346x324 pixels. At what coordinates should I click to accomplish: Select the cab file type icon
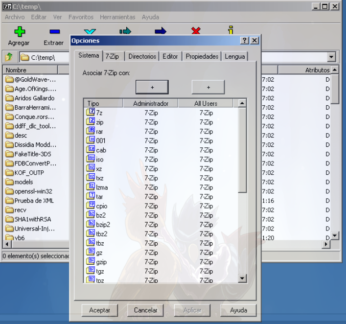pos(90,149)
